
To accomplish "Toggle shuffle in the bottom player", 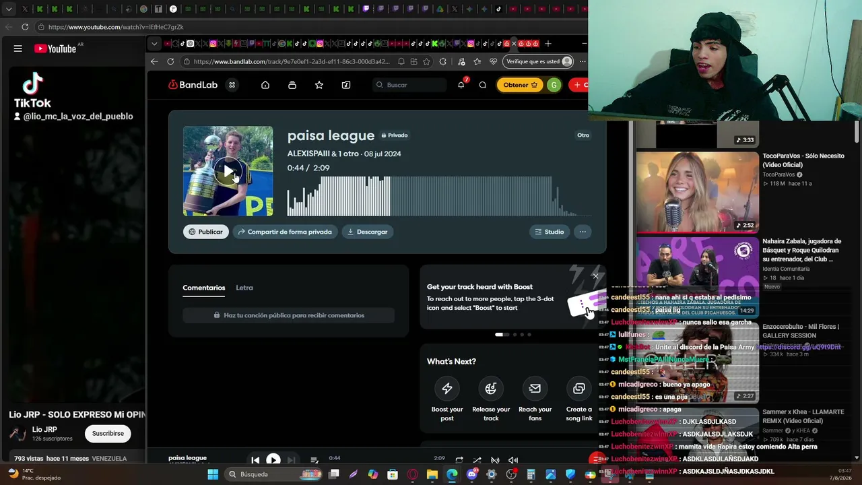I will [477, 460].
